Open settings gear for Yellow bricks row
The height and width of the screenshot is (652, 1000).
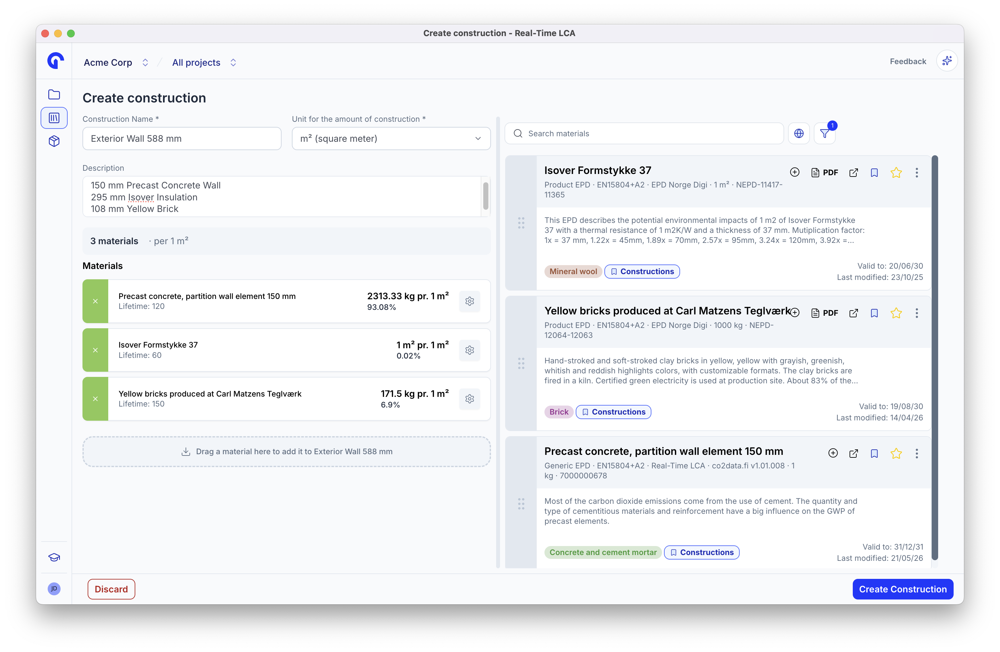[470, 399]
